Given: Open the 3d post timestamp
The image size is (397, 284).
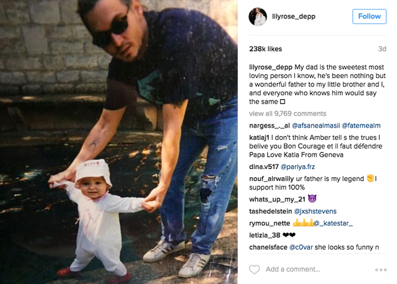Looking at the screenshot, I should pyautogui.click(x=382, y=49).
